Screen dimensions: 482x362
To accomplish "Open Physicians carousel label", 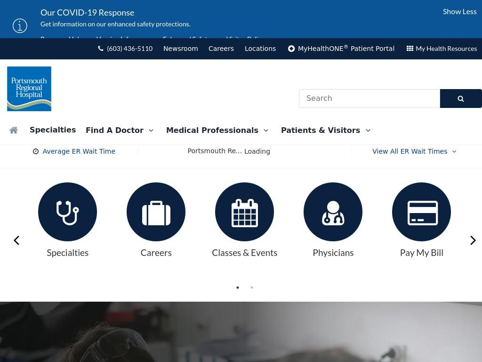I will [333, 253].
